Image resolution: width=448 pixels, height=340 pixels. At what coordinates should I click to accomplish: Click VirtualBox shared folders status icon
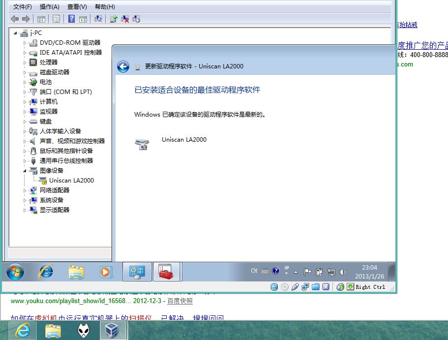[x=315, y=287]
